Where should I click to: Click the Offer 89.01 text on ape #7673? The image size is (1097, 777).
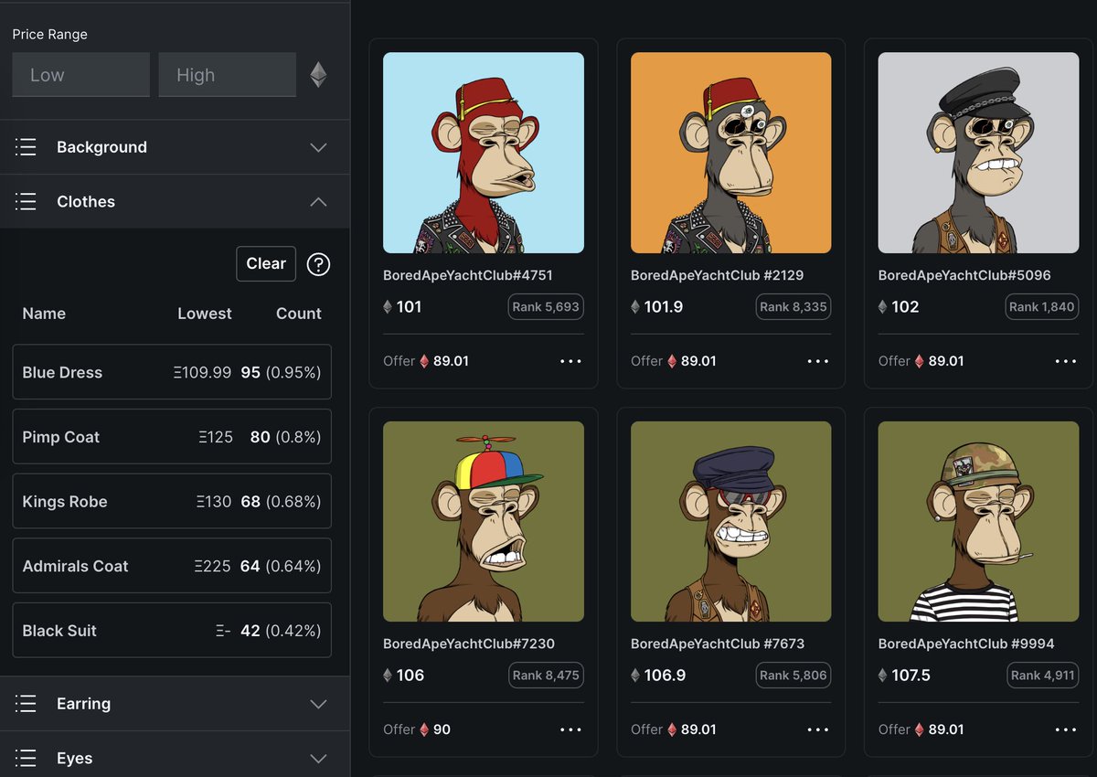click(x=674, y=729)
